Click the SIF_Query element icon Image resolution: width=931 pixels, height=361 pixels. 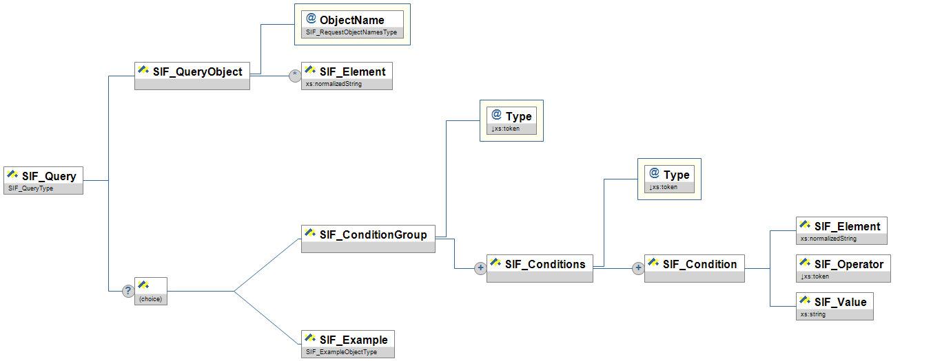tap(12, 175)
